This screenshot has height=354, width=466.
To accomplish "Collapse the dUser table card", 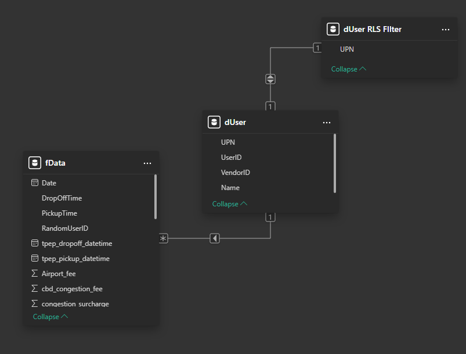I will coord(230,204).
